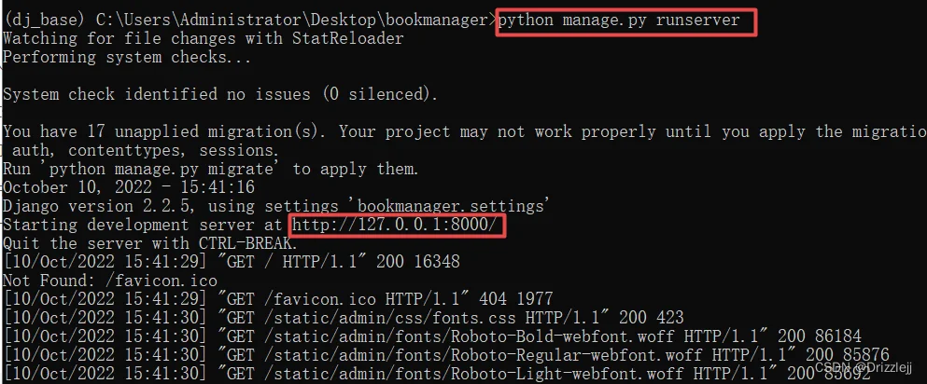Click the date 'October 10, 2022 - 15:41:16'
This screenshot has width=927, height=384.
[x=129, y=187]
